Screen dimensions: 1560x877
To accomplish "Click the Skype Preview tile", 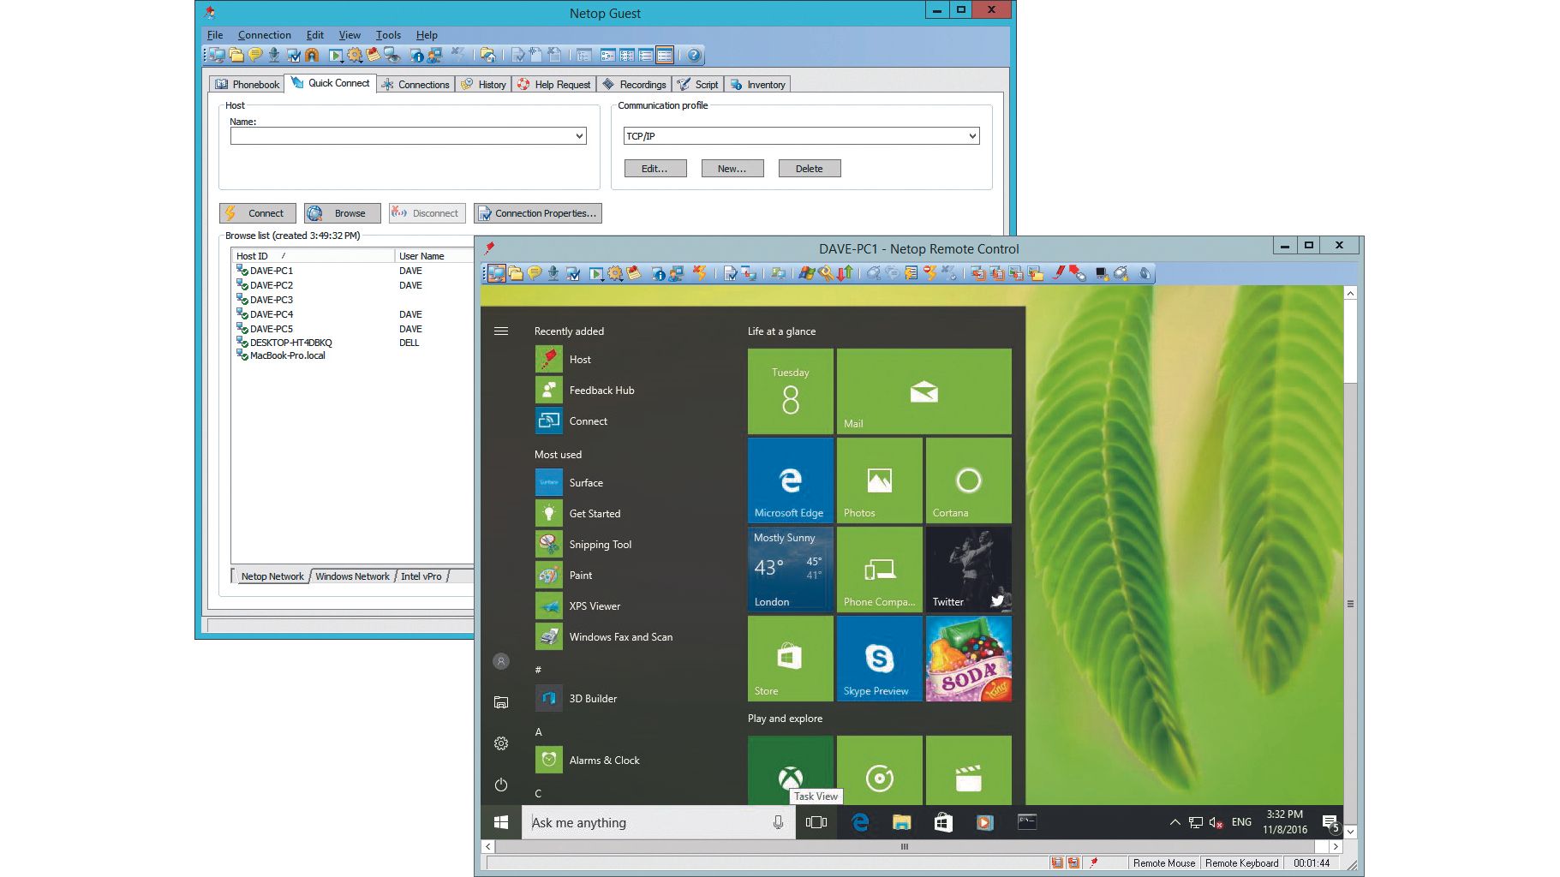I will point(879,658).
